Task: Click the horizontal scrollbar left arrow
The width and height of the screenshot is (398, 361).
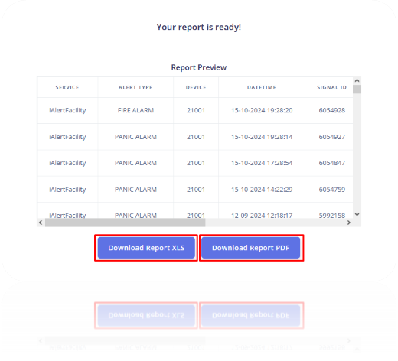Action: 41,223
